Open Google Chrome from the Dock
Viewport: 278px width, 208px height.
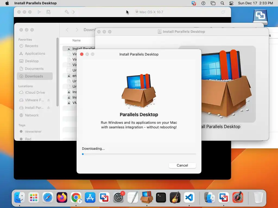(x=76, y=197)
